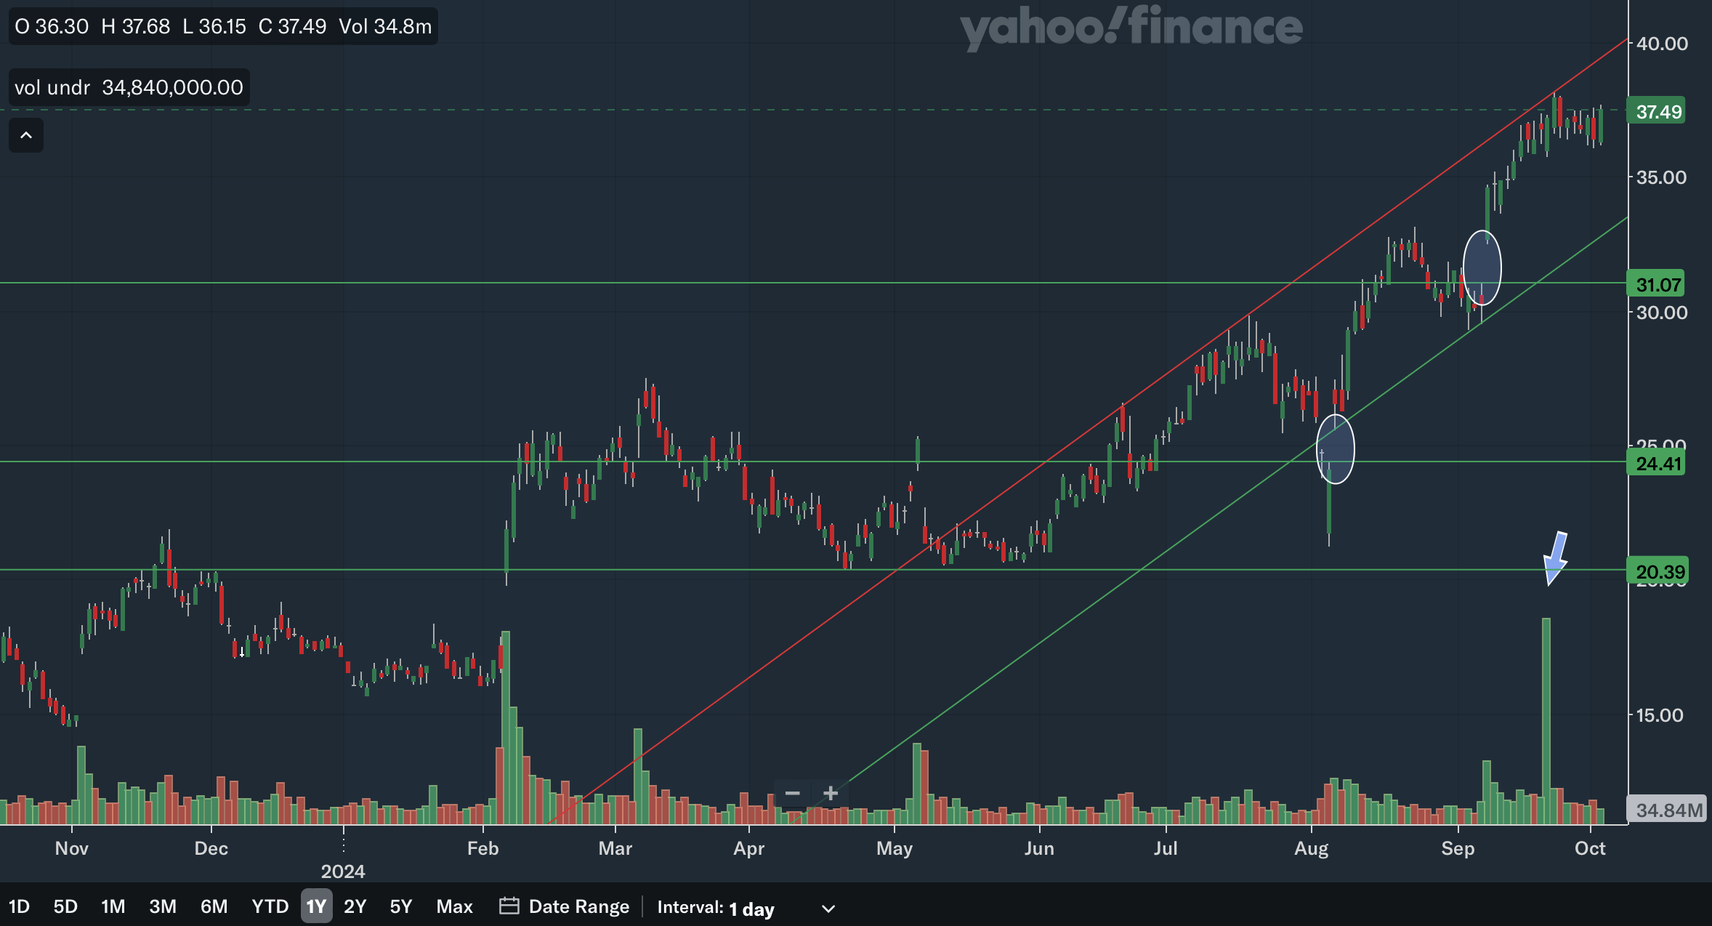
Task: Click the blue arrow annotation above volume spike
Action: pos(1555,557)
